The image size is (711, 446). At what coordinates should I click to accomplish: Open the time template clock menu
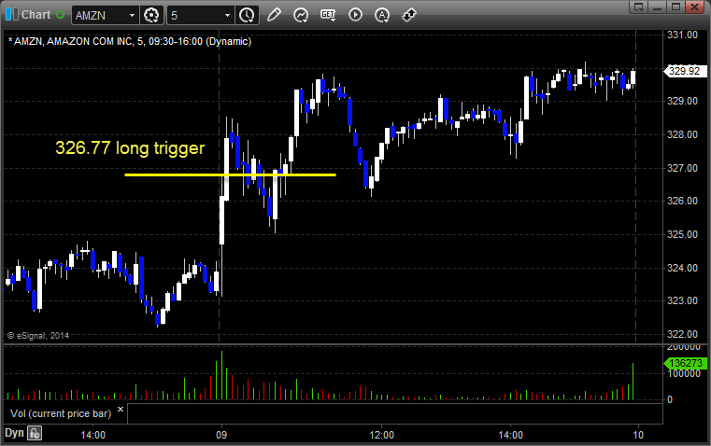(x=247, y=15)
